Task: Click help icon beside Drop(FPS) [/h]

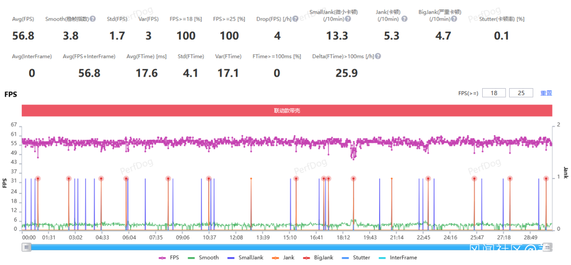Action: [x=296, y=19]
